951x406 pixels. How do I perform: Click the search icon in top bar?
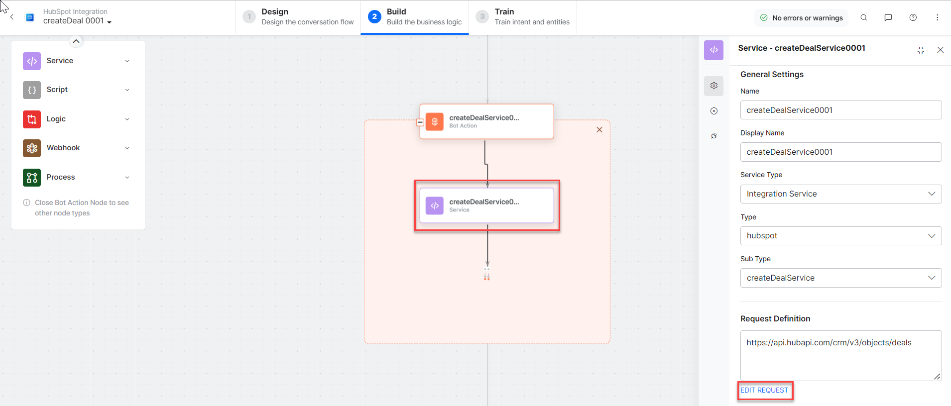coord(864,18)
